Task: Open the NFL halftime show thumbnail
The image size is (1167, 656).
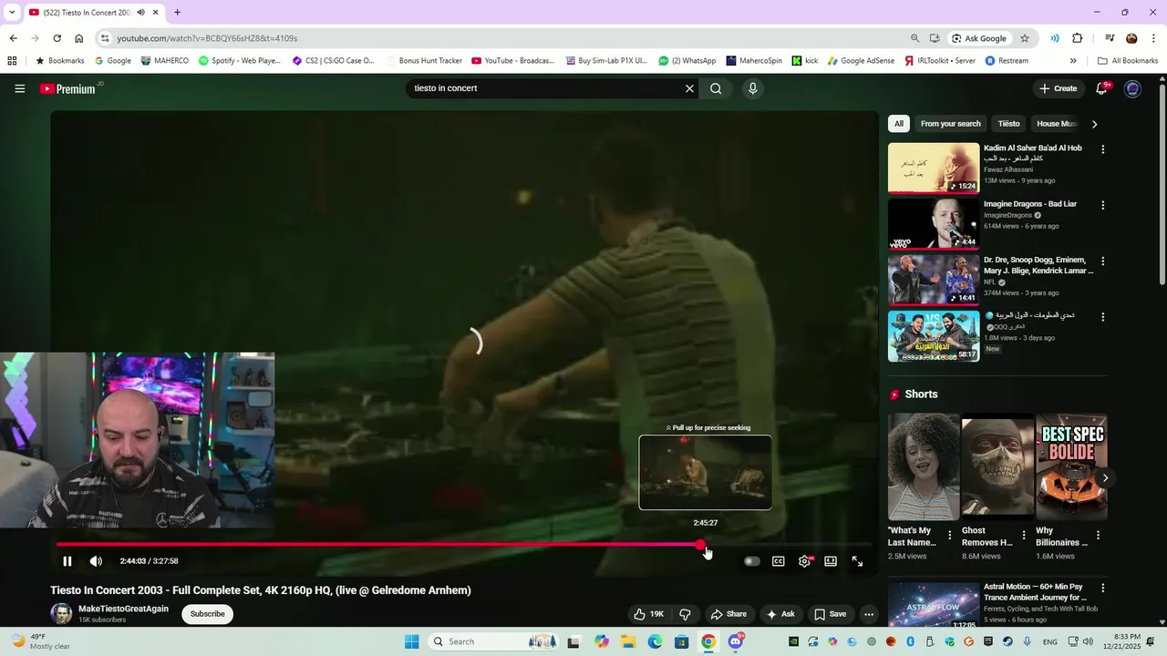Action: [934, 280]
